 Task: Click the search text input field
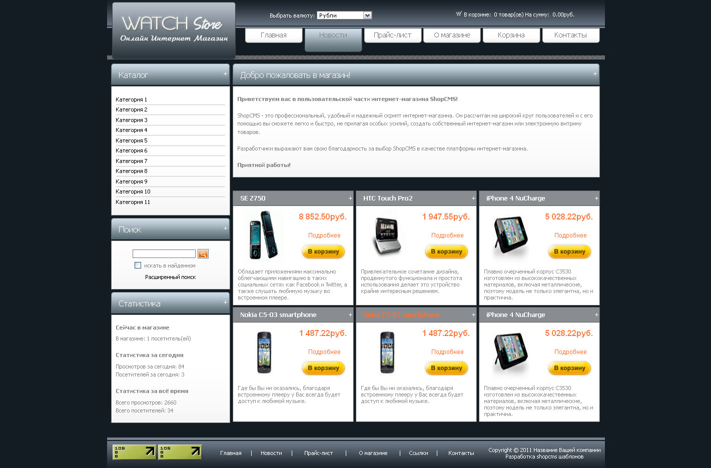coord(164,254)
